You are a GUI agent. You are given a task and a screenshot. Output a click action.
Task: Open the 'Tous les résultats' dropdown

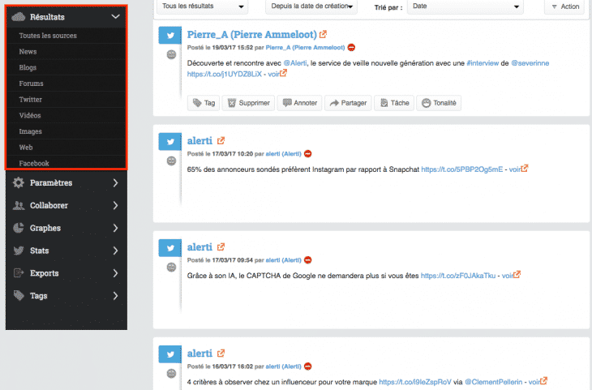202,6
